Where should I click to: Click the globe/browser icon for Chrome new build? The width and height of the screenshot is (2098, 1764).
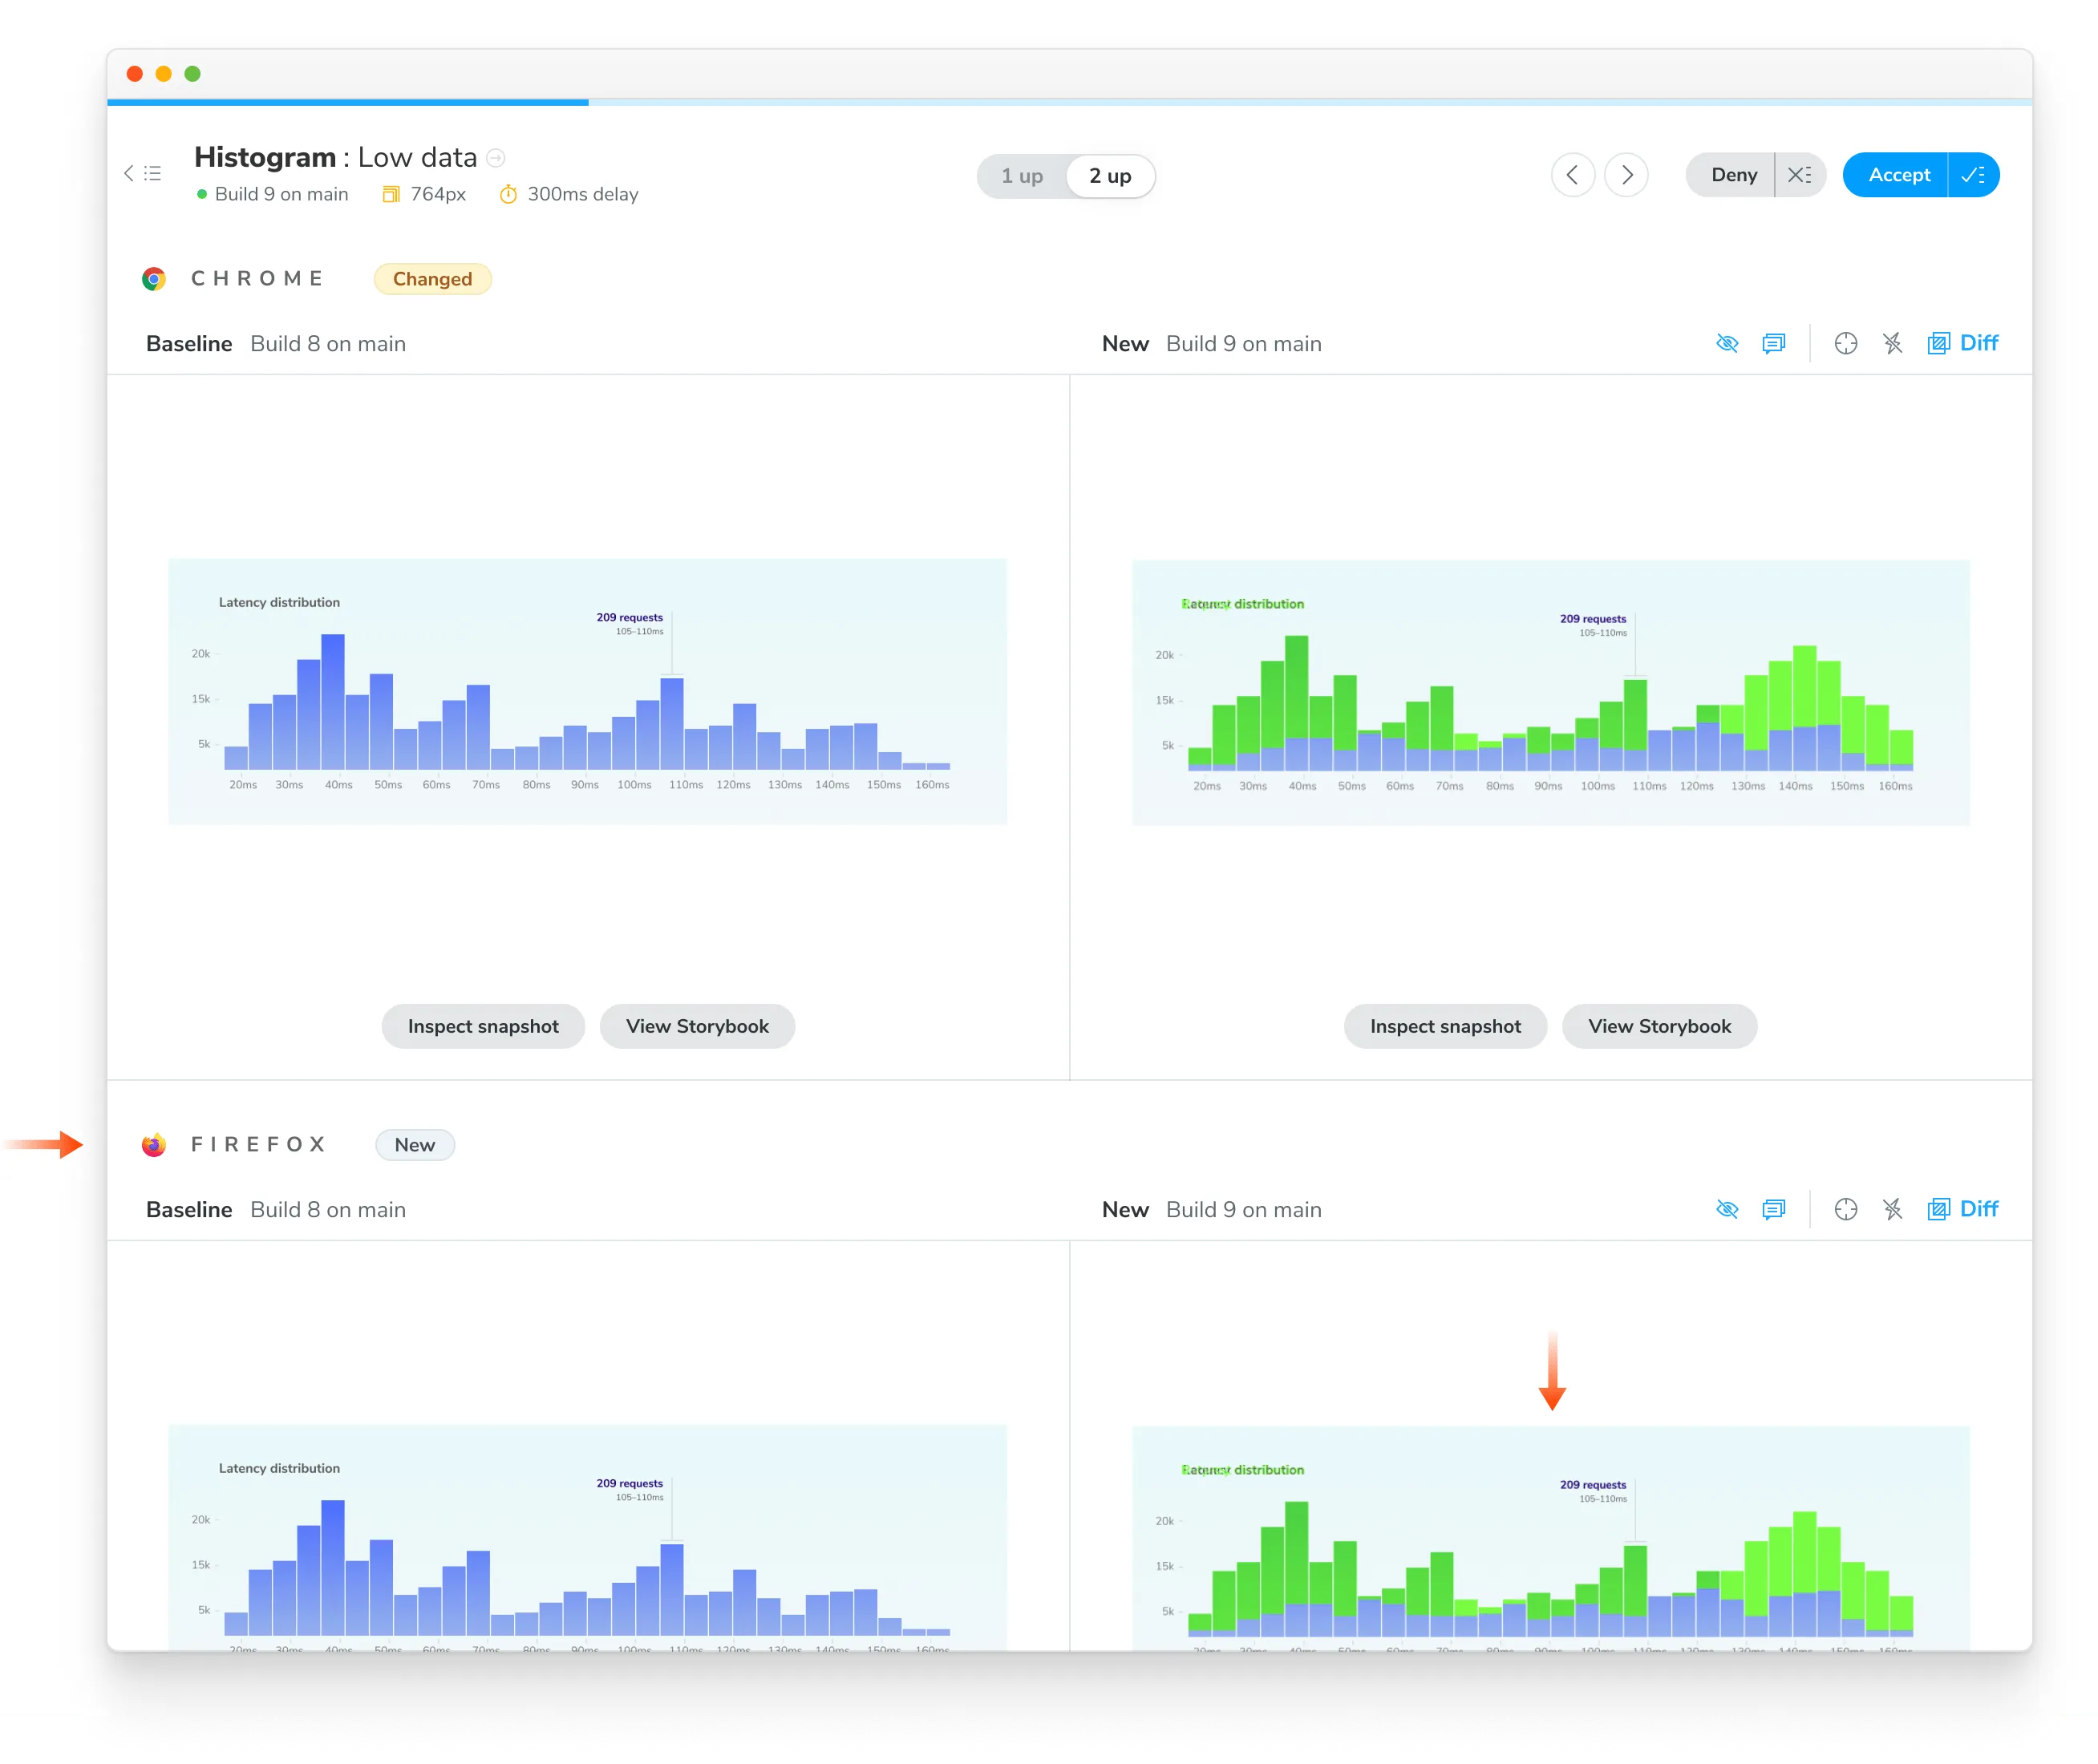1845,343
